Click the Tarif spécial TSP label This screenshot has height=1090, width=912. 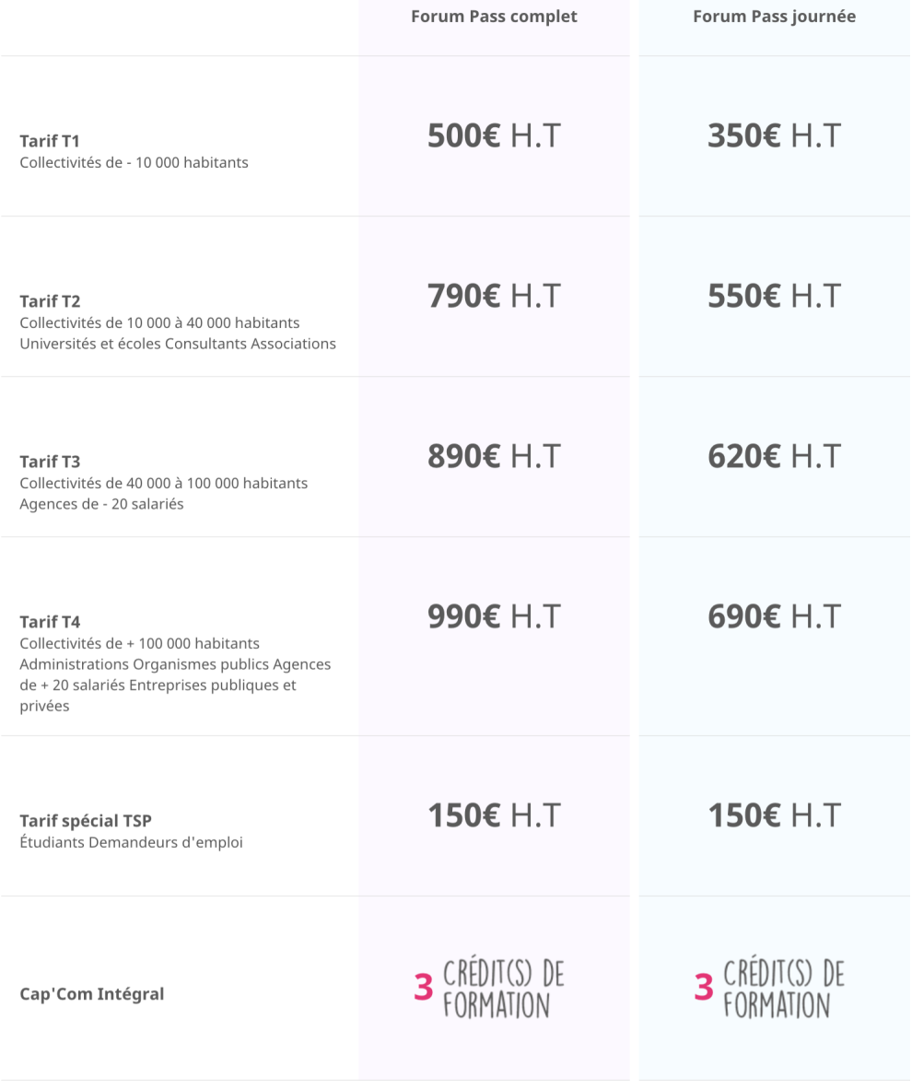click(x=86, y=821)
